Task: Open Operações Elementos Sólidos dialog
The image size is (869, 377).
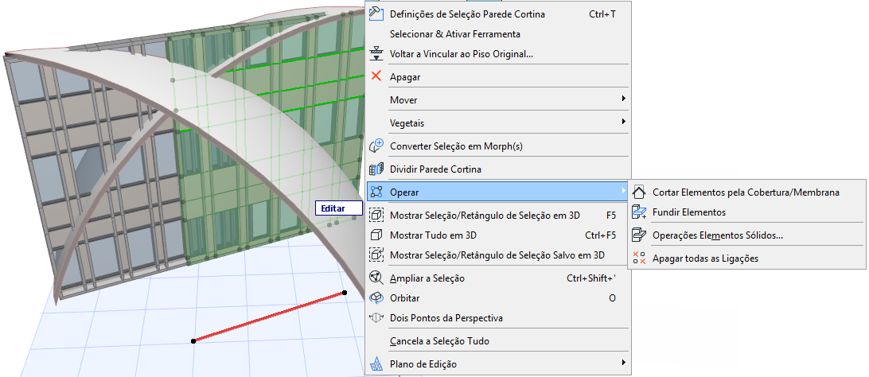Action: tap(746, 235)
